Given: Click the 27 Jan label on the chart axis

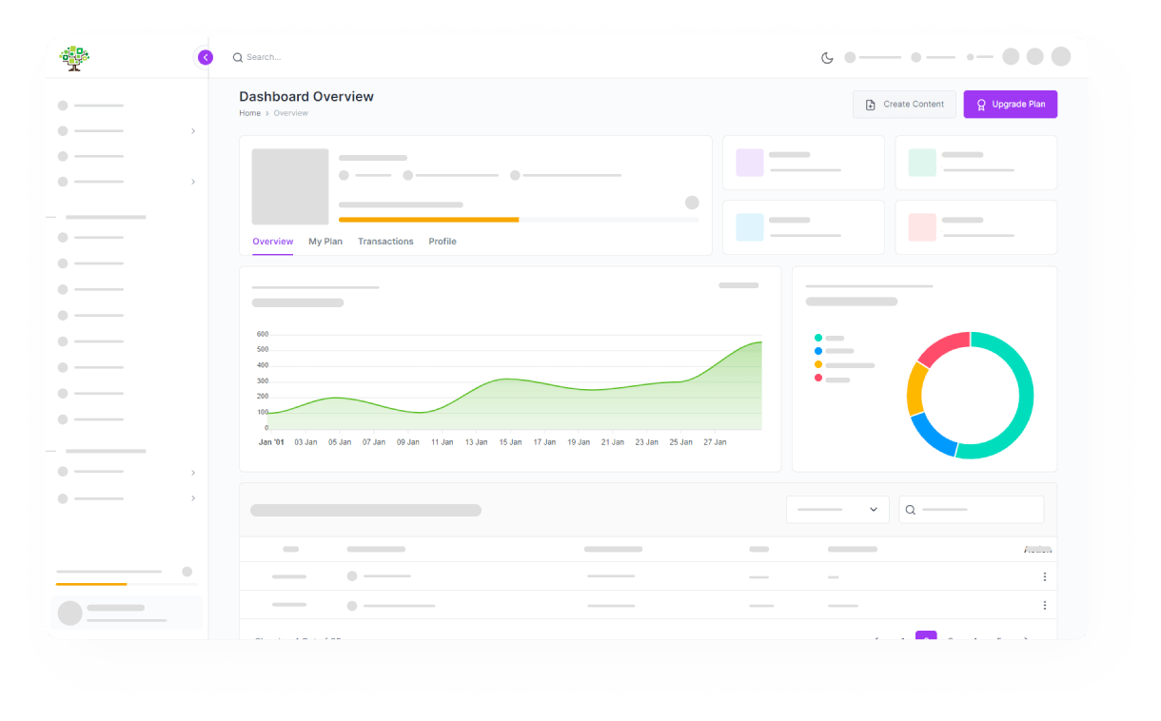Looking at the screenshot, I should (x=715, y=442).
